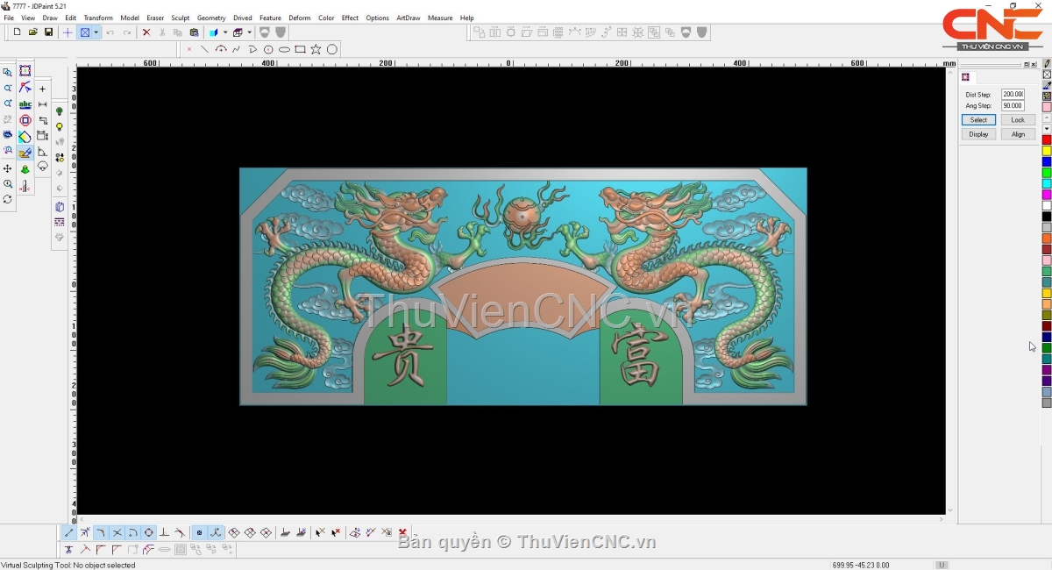
Task: Select the ellipse drawing tool
Action: coord(284,50)
